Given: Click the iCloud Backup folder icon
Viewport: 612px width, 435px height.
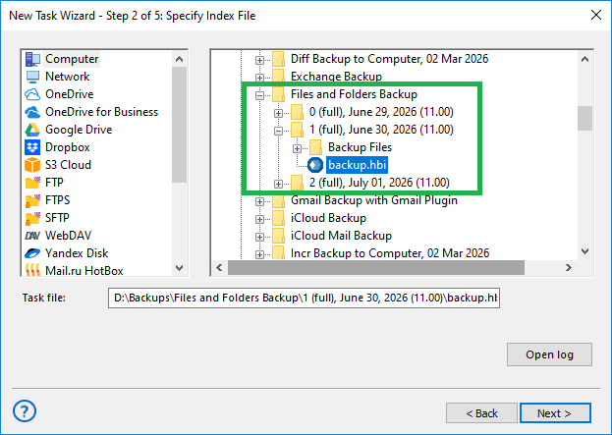Looking at the screenshot, I should pyautogui.click(x=278, y=218).
